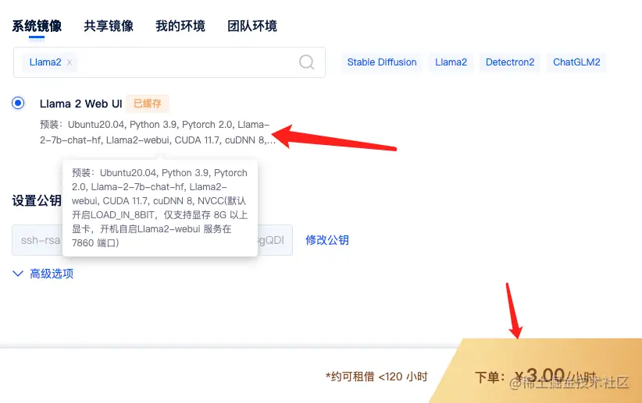Open the 共享镜像 tab

[109, 27]
